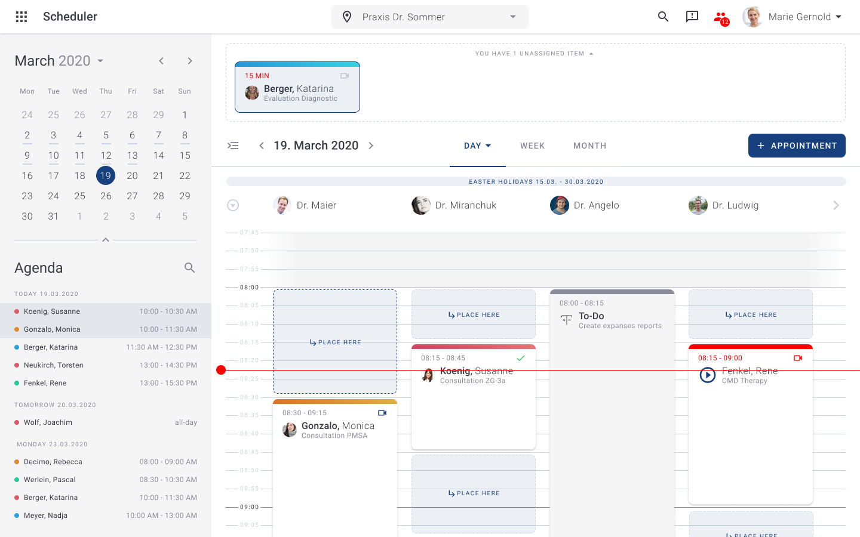Toggle the circular filter dropdown beside Dr. Maier
Screen dimensions: 860x537
click(233, 205)
